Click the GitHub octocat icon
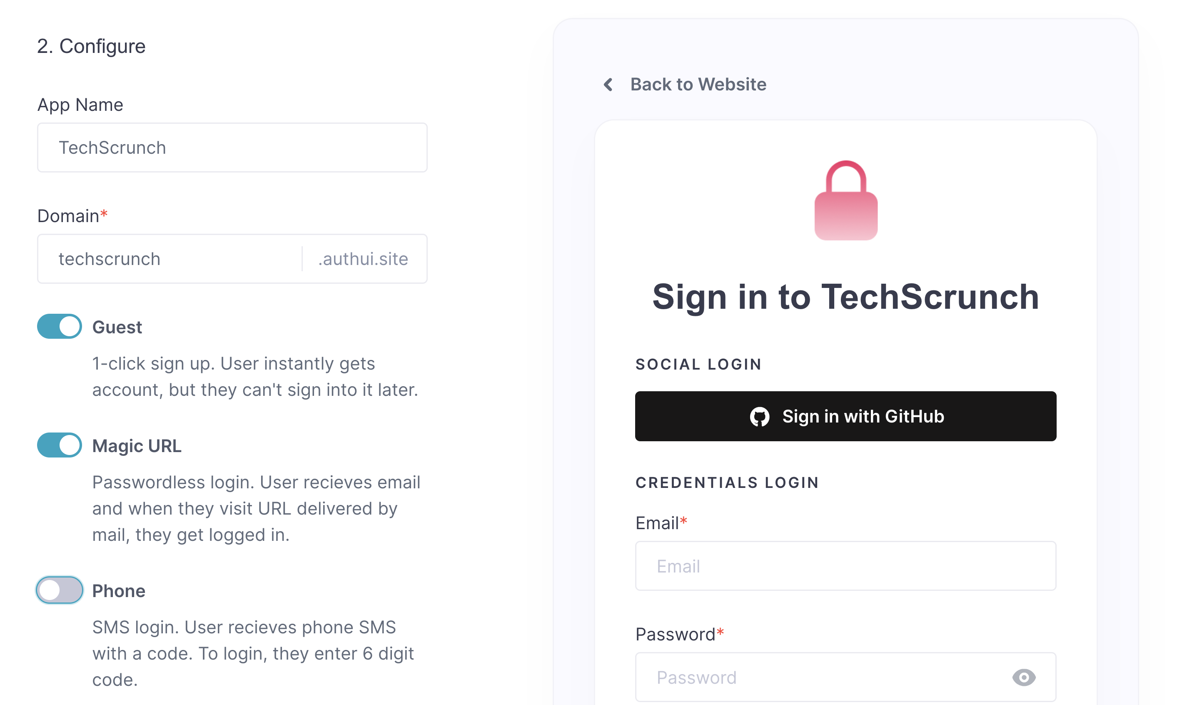This screenshot has width=1177, height=705. [x=759, y=417]
